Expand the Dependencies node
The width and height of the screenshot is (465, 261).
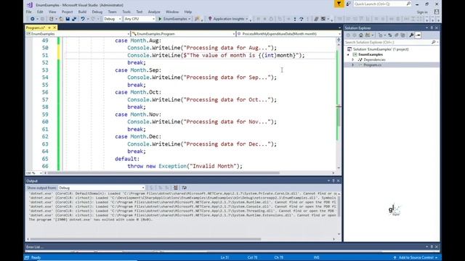(353, 59)
